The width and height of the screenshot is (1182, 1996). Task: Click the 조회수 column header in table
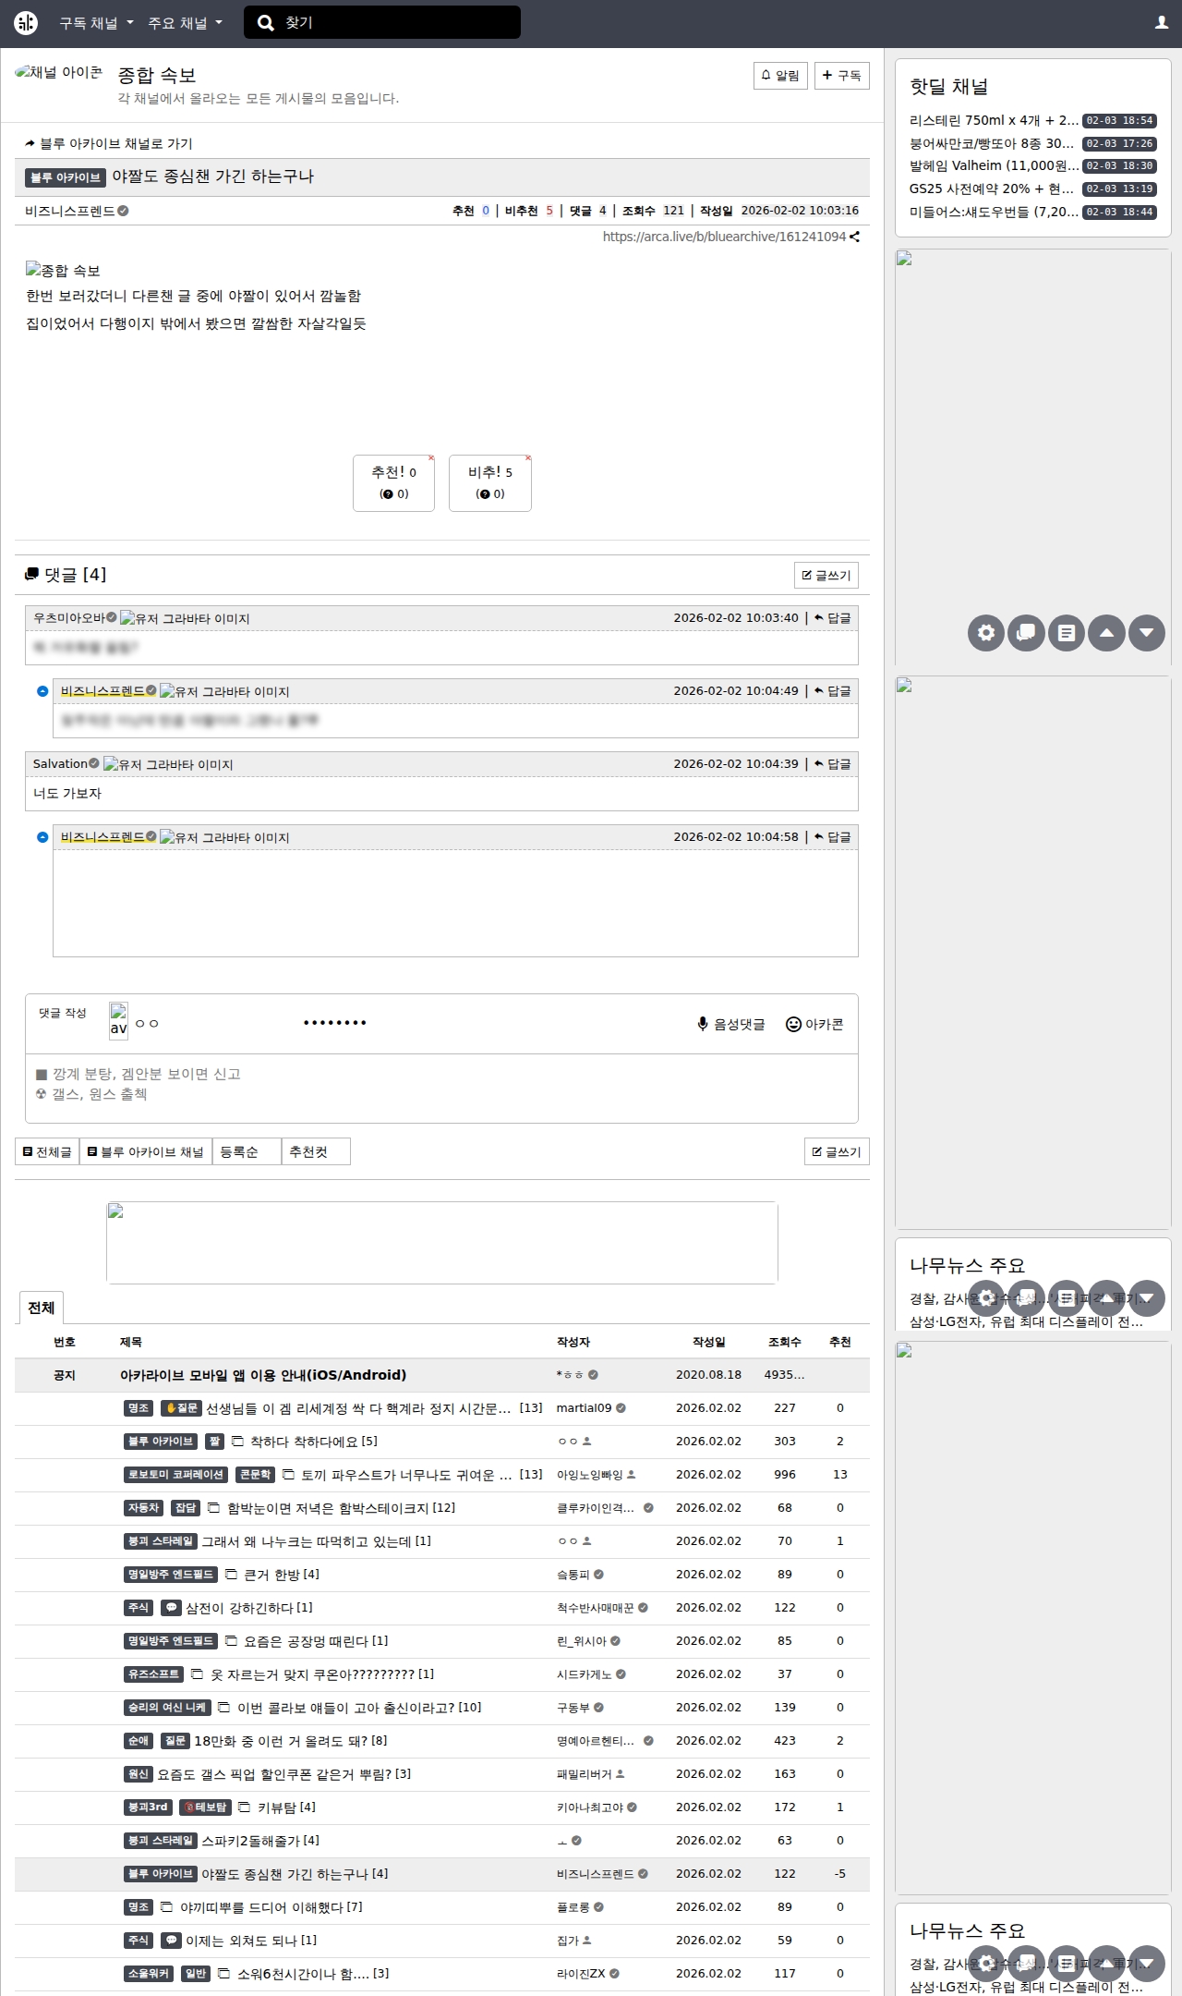click(x=784, y=1342)
